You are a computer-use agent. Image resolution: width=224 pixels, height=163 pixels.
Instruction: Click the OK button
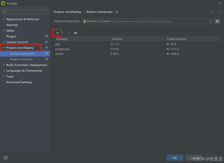tap(175, 158)
